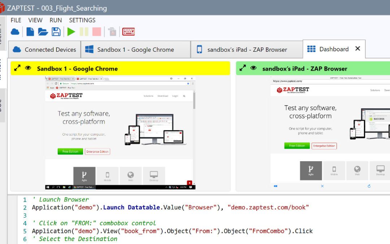Switch to sandbox's iPad - ZAP Browser tab

click(247, 50)
